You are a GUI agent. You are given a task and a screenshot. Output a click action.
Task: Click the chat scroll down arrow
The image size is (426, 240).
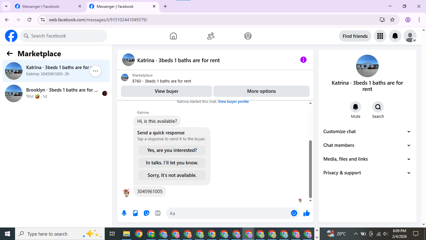310,201
